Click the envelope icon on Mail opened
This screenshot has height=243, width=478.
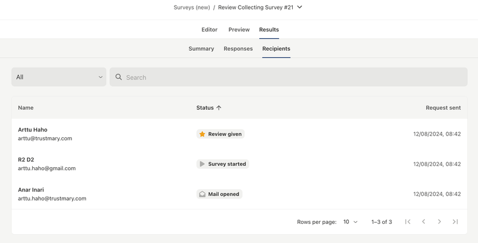click(x=202, y=194)
